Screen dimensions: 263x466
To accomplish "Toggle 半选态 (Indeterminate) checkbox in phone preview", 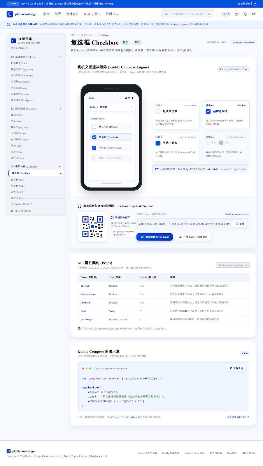I will click(x=94, y=148).
